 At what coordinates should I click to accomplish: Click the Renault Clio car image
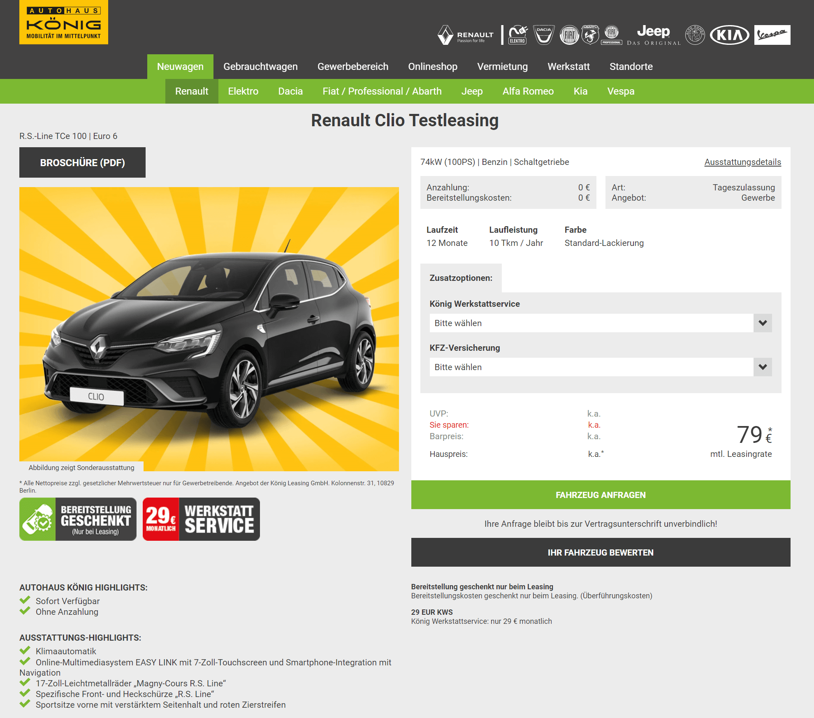pos(209,329)
